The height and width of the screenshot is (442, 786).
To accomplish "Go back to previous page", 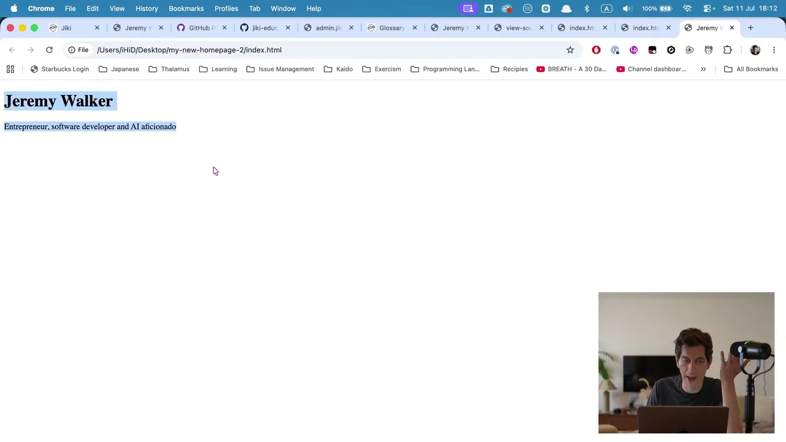I will [12, 50].
